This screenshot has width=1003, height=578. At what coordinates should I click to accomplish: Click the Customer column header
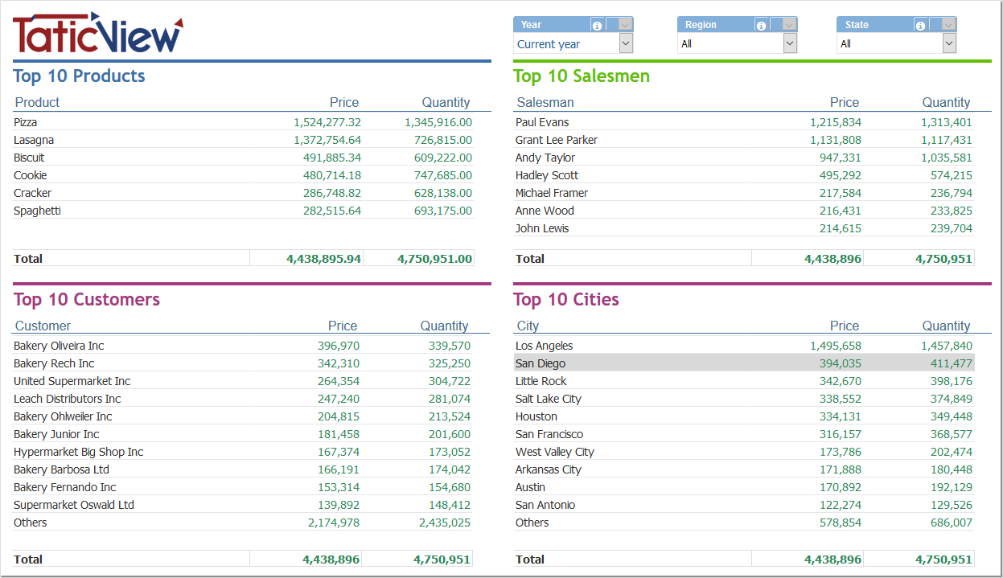43,326
